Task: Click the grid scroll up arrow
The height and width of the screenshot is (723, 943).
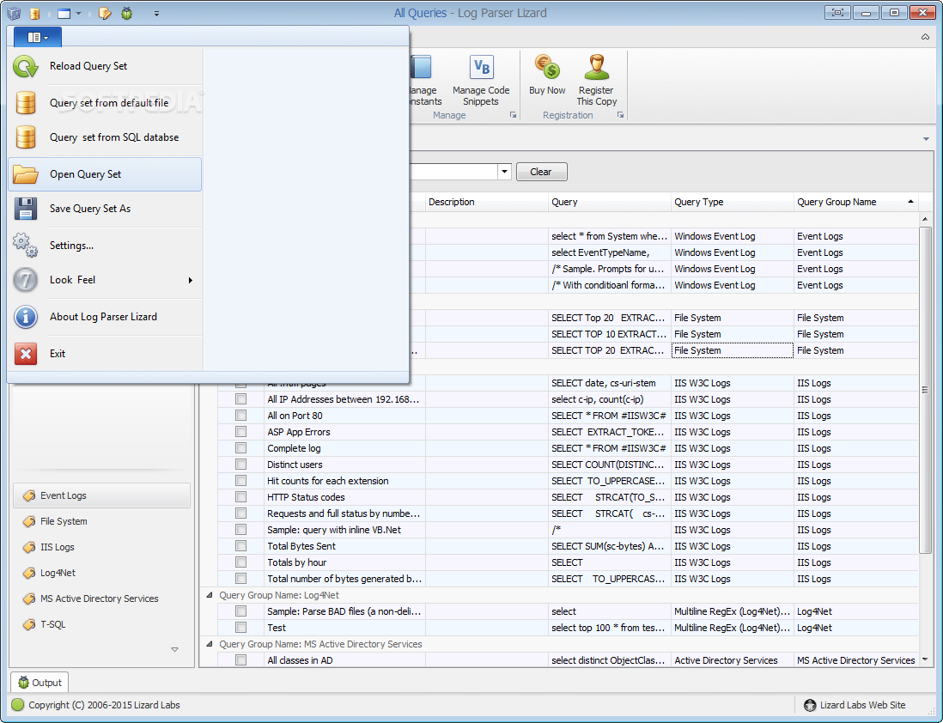Action: [925, 219]
